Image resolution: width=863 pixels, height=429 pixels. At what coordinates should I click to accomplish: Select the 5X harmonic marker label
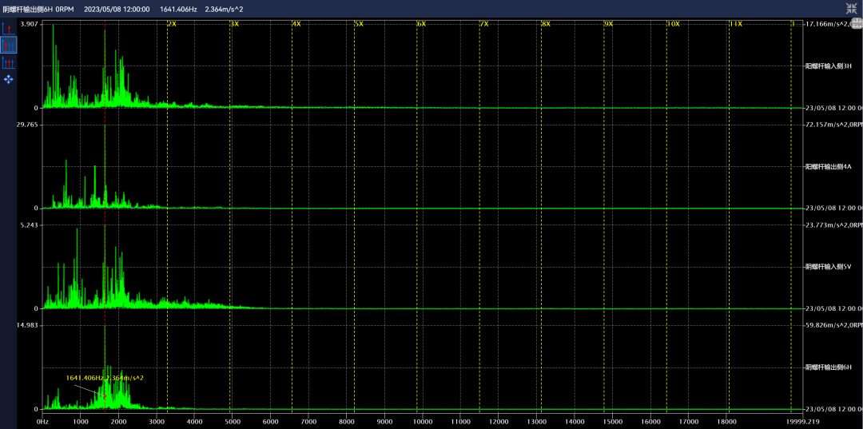coord(359,24)
